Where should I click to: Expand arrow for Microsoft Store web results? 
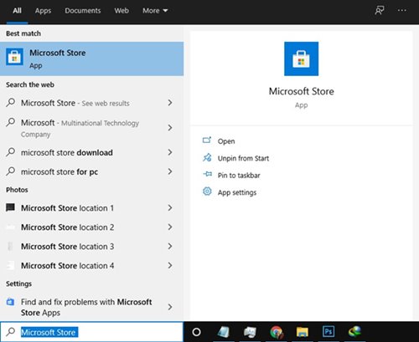(x=170, y=103)
